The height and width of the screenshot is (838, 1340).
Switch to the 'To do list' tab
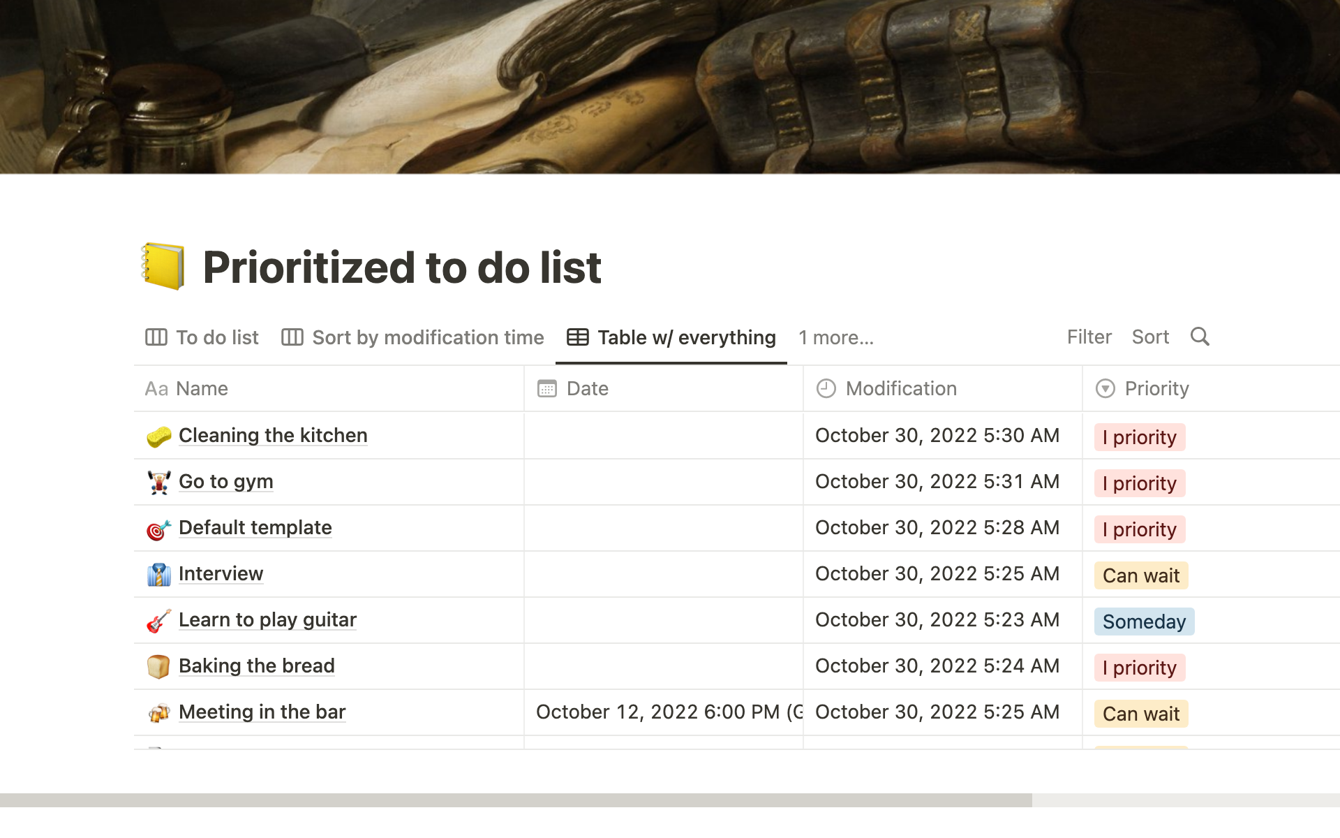click(x=202, y=336)
